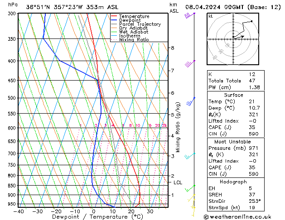Click the 30 temperature axis label

point(150,211)
